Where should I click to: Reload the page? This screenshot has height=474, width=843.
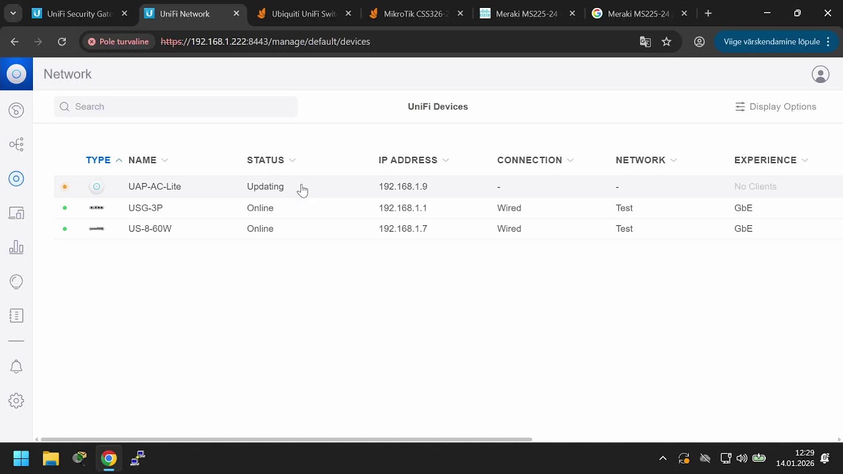[x=62, y=41]
